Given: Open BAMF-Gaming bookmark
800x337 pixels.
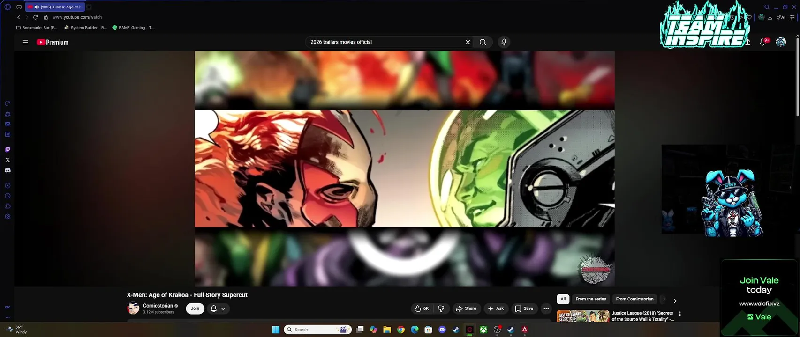Looking at the screenshot, I should click(133, 28).
